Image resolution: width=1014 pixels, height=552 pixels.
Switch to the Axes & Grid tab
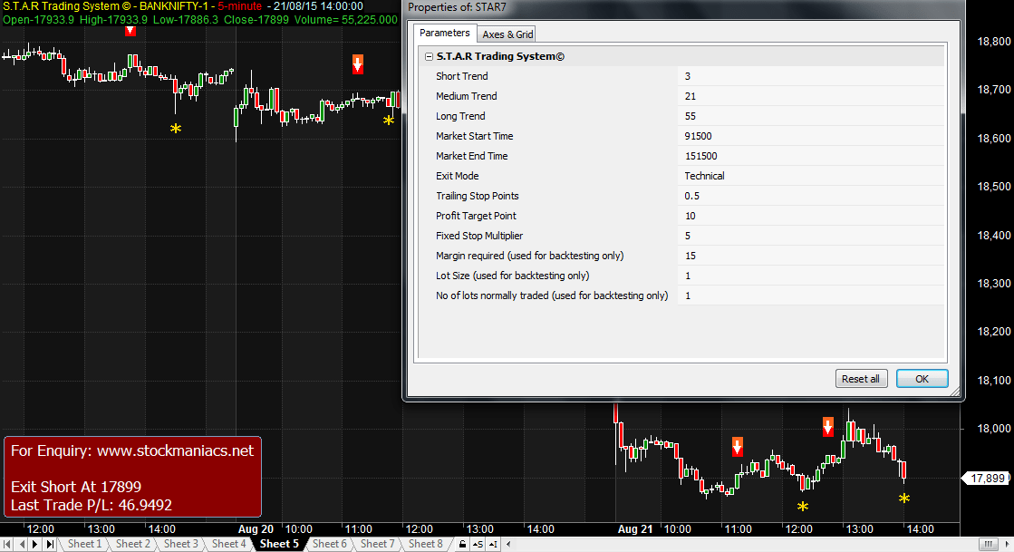point(507,34)
